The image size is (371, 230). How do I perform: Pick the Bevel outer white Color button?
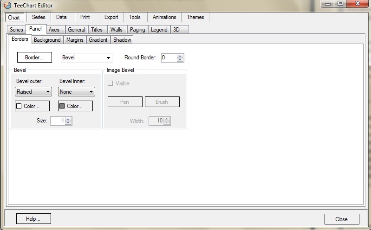[32, 106]
